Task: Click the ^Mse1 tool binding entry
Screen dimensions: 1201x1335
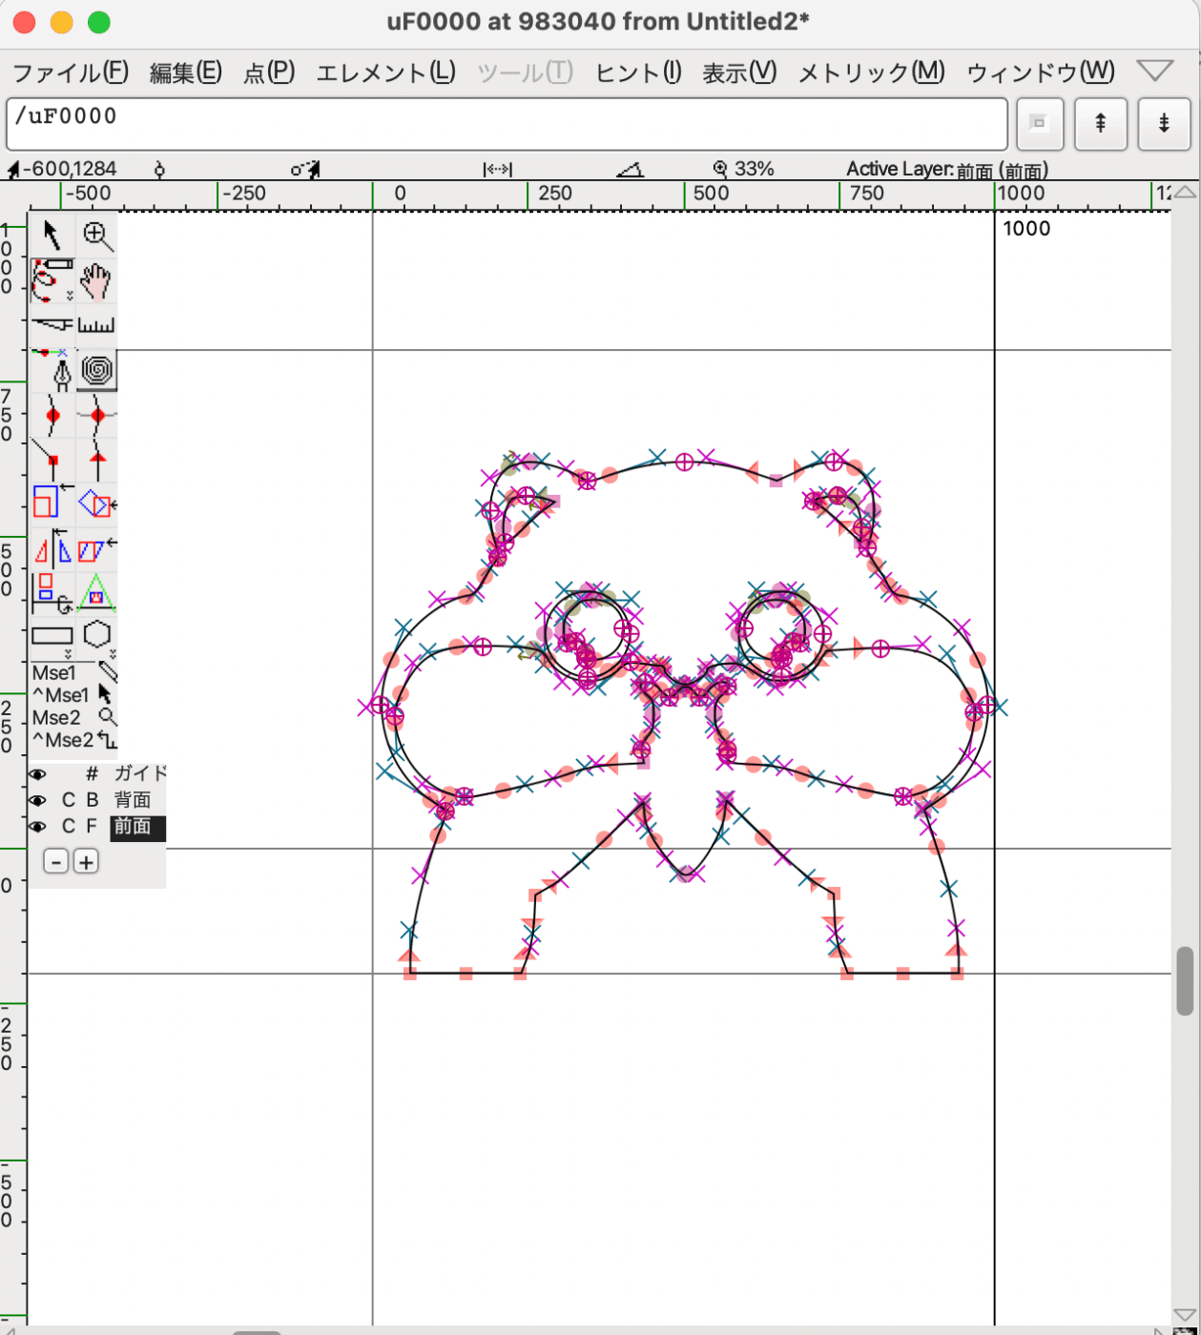Action: coord(74,695)
